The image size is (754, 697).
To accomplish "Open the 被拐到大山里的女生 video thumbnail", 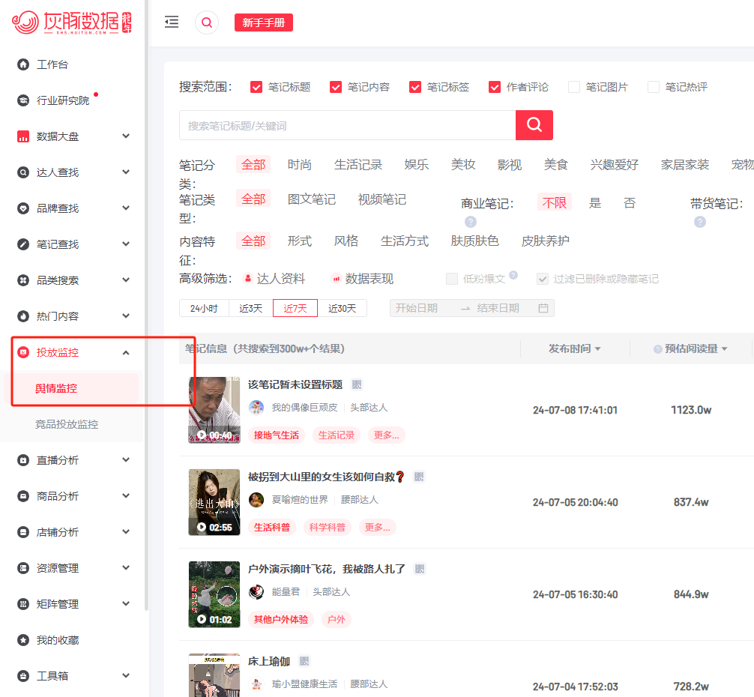I will point(214,502).
